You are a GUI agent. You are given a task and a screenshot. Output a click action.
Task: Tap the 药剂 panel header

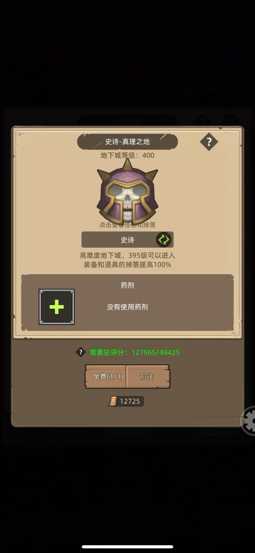[x=127, y=285]
